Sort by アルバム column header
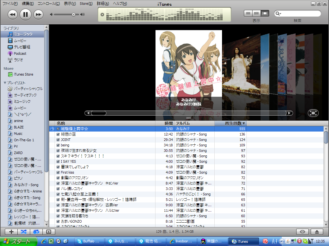The height and width of the screenshot is (246, 329). pos(194,123)
